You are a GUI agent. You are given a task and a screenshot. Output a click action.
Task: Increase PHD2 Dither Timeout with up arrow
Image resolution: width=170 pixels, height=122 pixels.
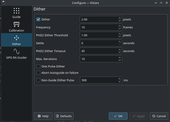point(120,50)
